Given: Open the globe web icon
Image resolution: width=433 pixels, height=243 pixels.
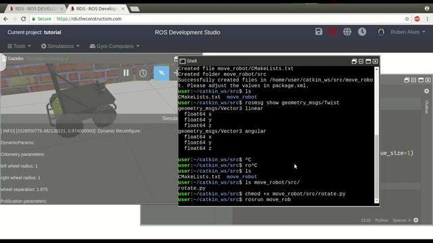Looking at the screenshot, I should pyautogui.click(x=347, y=32).
